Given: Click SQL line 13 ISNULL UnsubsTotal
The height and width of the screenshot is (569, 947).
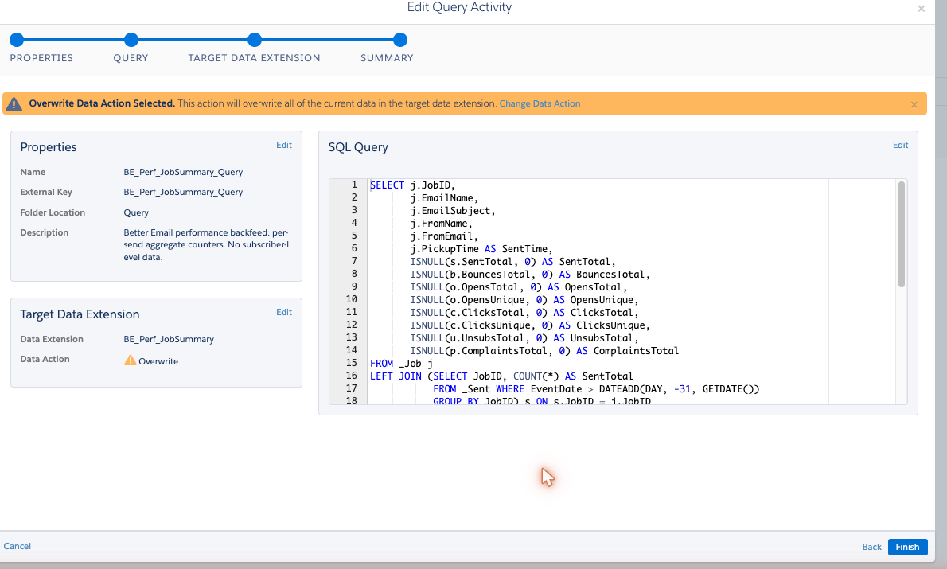Looking at the screenshot, I should click(x=524, y=337).
